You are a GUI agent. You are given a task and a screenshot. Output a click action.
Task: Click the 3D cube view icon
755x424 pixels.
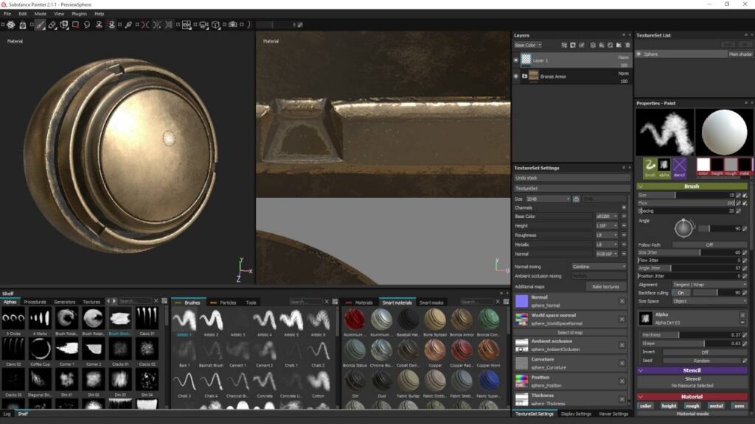click(x=215, y=24)
